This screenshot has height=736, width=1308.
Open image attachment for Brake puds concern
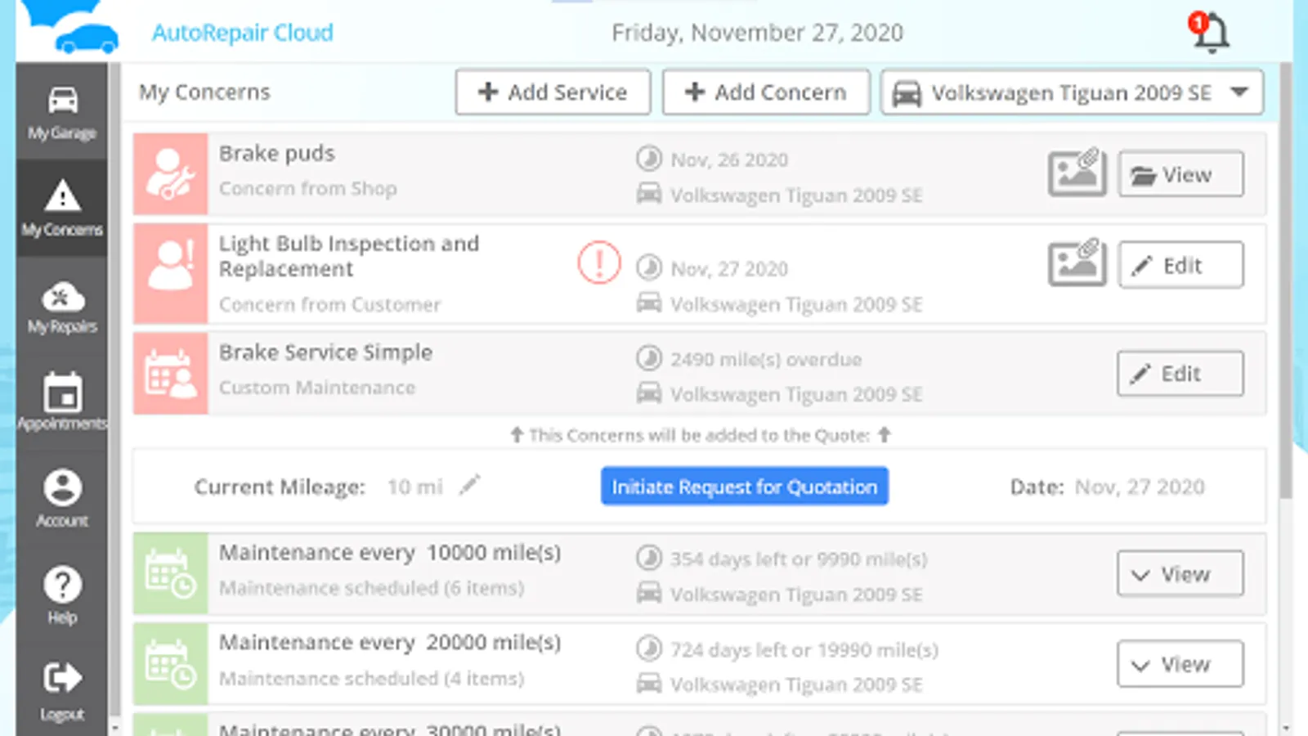1077,173
